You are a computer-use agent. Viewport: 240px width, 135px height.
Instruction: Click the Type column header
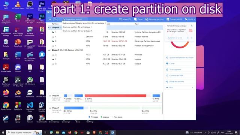(x=136, y=24)
